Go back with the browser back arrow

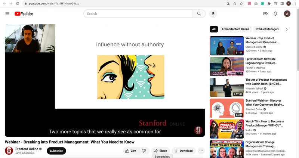(x=4, y=3)
